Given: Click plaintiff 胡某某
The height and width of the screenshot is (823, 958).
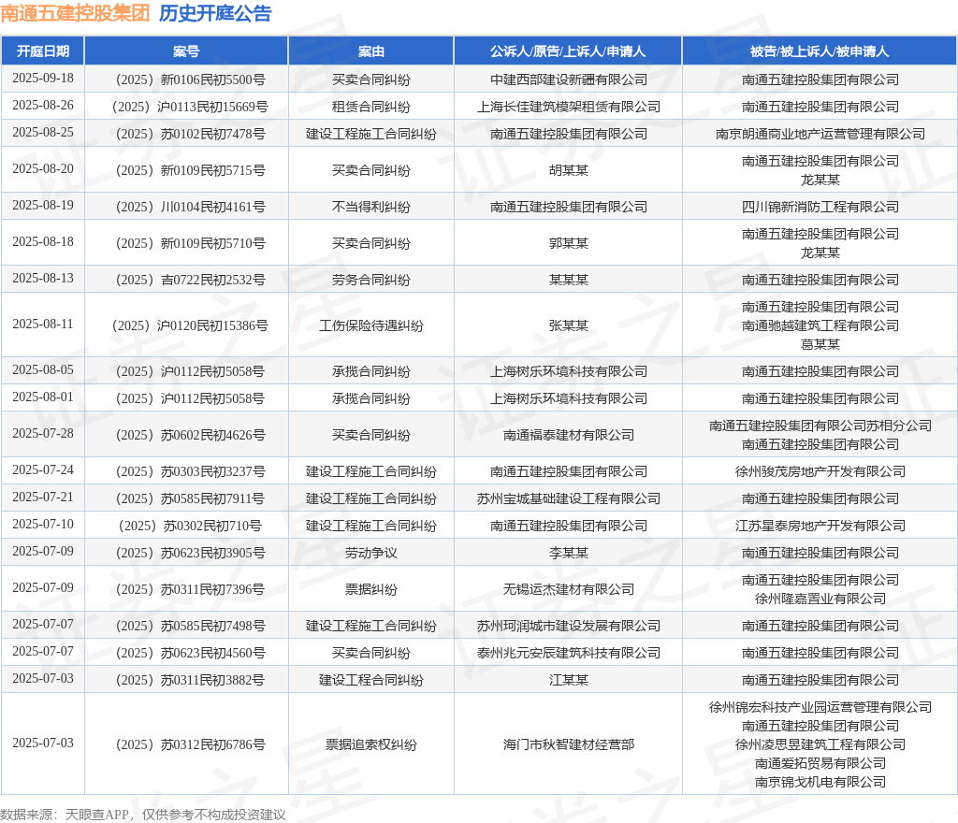Looking at the screenshot, I should click(568, 170).
